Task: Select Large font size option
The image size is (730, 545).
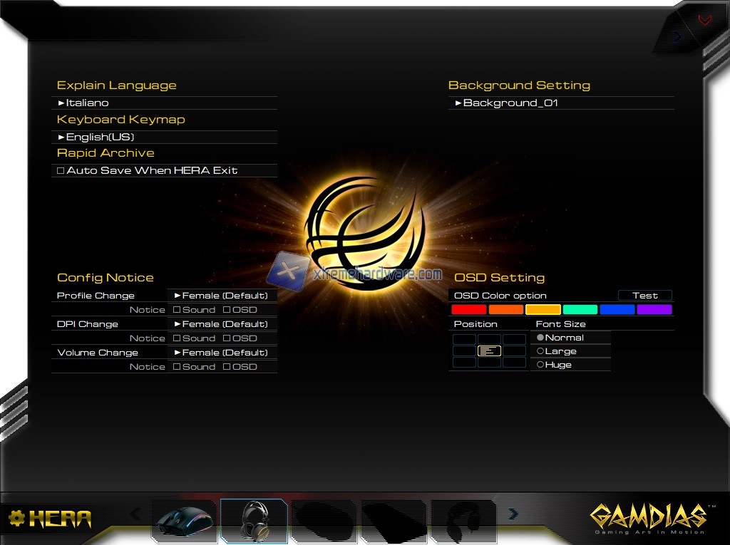Action: click(x=540, y=351)
